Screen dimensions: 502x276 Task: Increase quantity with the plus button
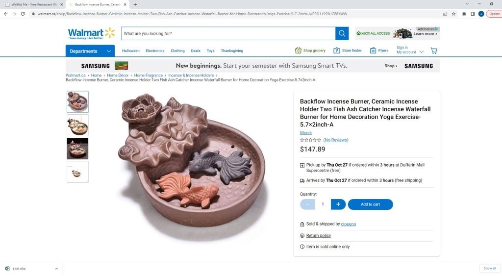[338, 204]
